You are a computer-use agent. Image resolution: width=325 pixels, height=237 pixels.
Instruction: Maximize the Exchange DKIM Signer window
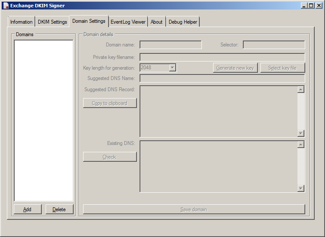(311, 6)
